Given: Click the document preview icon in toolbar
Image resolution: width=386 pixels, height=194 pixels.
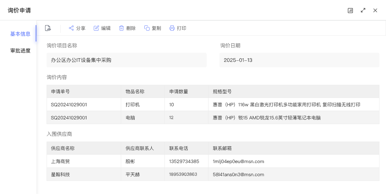Looking at the screenshot, I should click(x=48, y=28).
